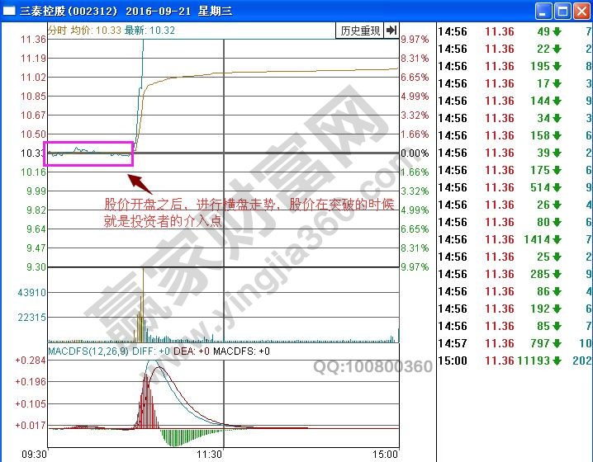Click the 15:00 trade row with 11193 volume
593x462 pixels.
pyautogui.click(x=512, y=361)
